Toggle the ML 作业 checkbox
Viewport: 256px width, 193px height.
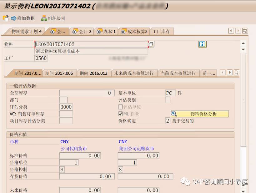pyautogui.click(x=120, y=114)
